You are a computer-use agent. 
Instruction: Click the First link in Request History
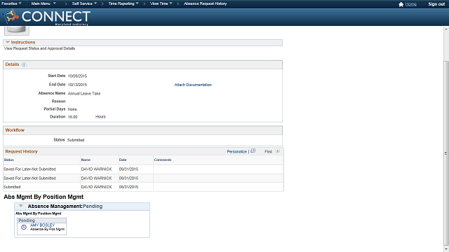[x=268, y=152]
